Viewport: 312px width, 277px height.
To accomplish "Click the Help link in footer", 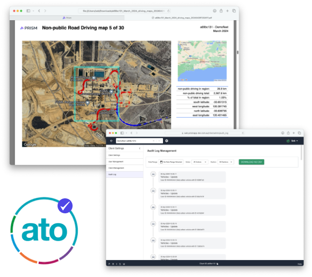I will click(299, 264).
